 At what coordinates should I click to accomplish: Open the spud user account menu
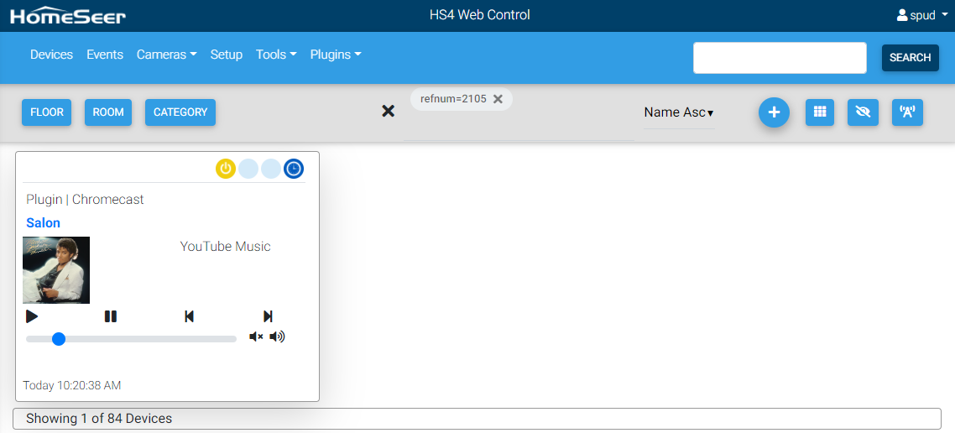pos(922,15)
